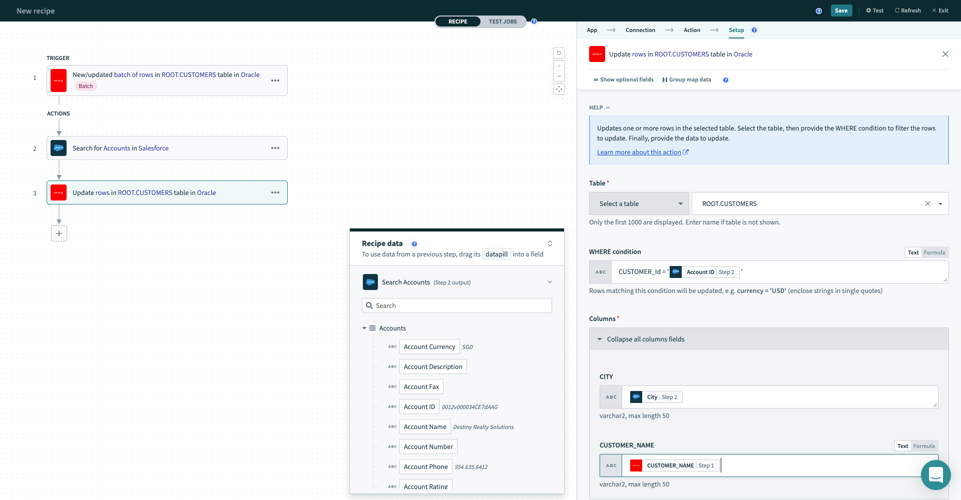Click the Salesforce icon in step 2
This screenshot has width=961, height=500.
pos(59,148)
